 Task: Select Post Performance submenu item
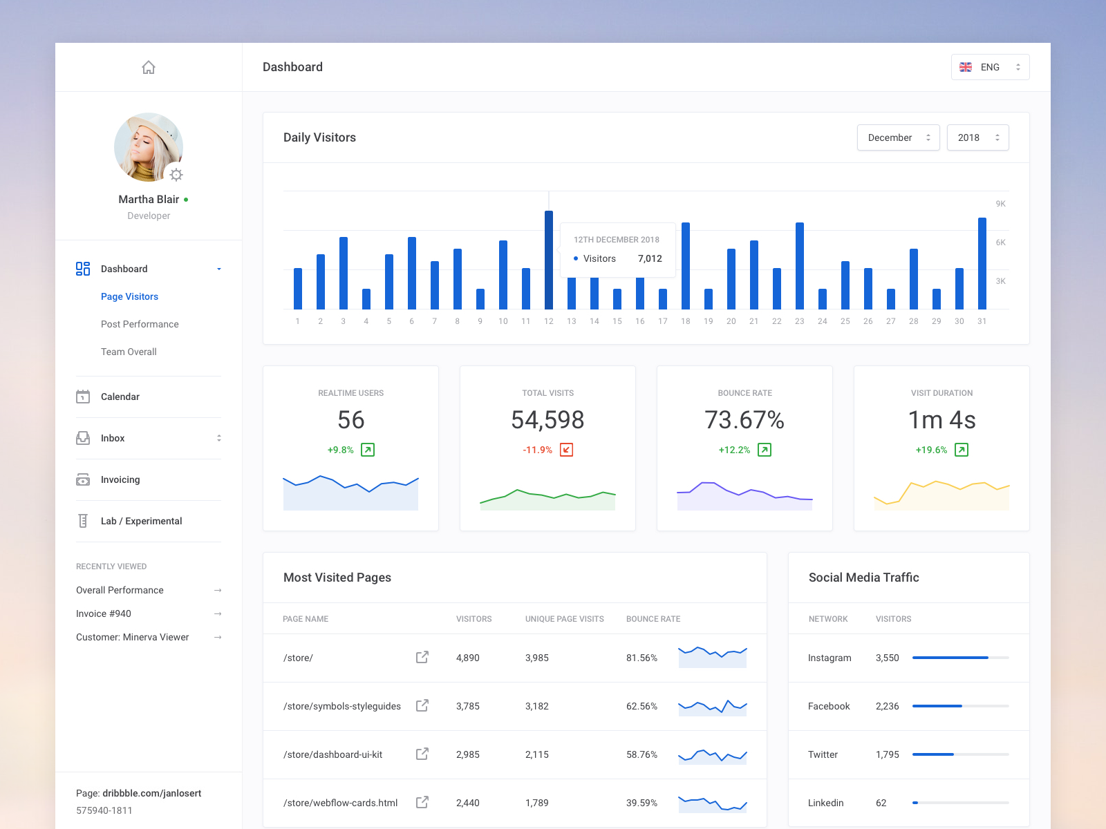pos(140,324)
